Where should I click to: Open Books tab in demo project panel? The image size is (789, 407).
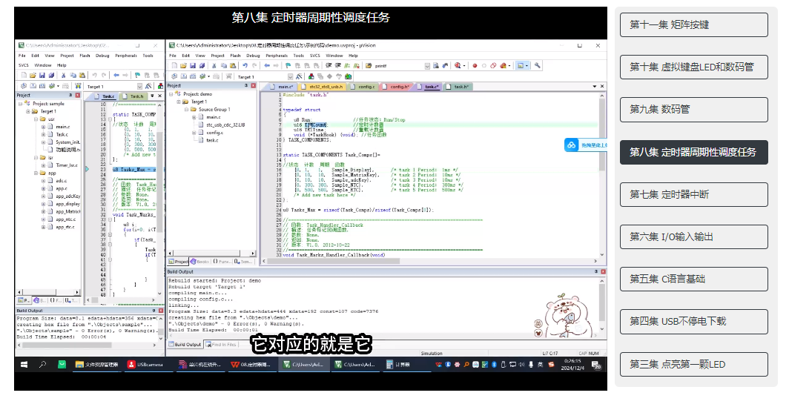click(x=200, y=262)
